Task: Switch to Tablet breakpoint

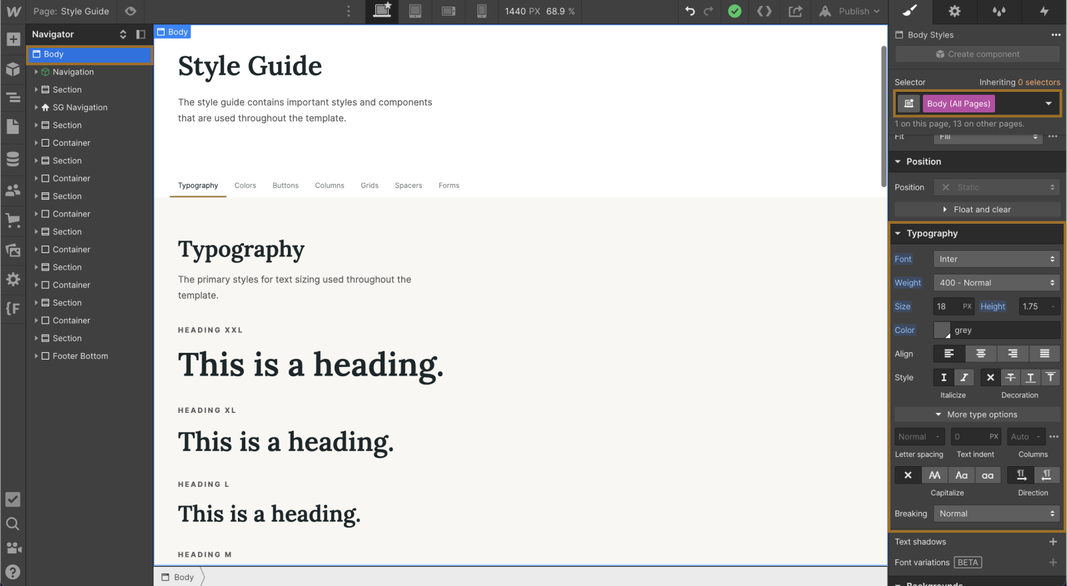Action: coord(415,11)
